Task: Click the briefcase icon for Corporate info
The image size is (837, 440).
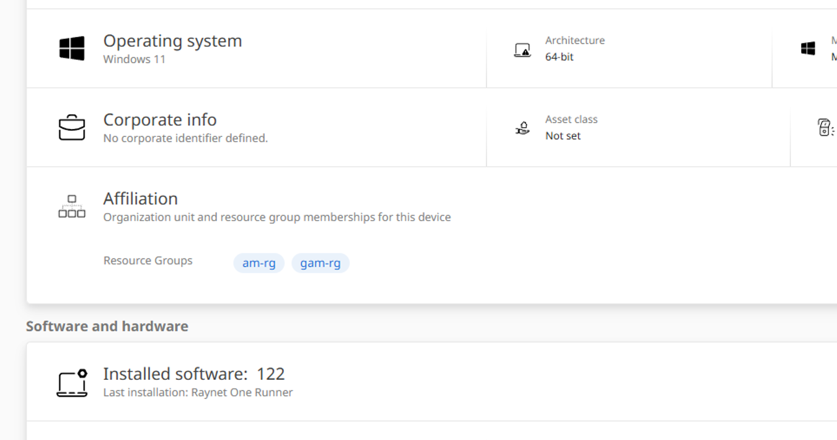Action: pyautogui.click(x=72, y=127)
